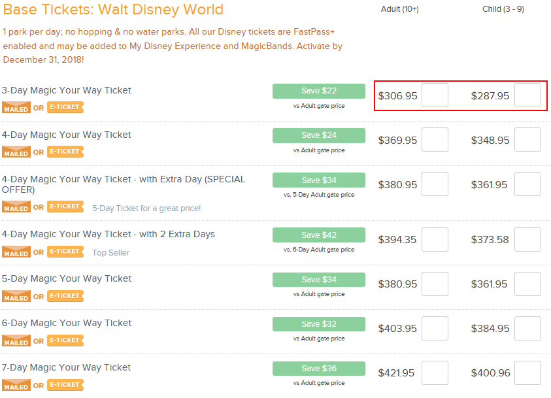Click 'Base Tickets: Walt Disney World' heading
The width and height of the screenshot is (551, 398).
tap(113, 10)
